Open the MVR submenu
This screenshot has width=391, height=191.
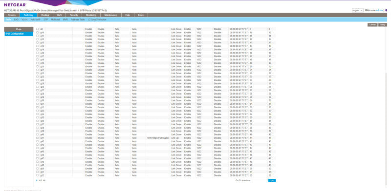(65, 19)
